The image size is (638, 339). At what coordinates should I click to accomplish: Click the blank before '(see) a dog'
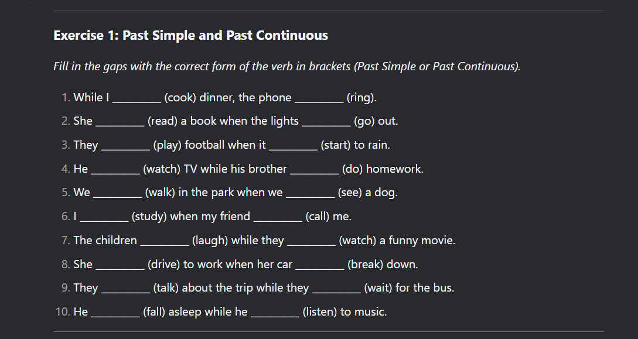310,193
